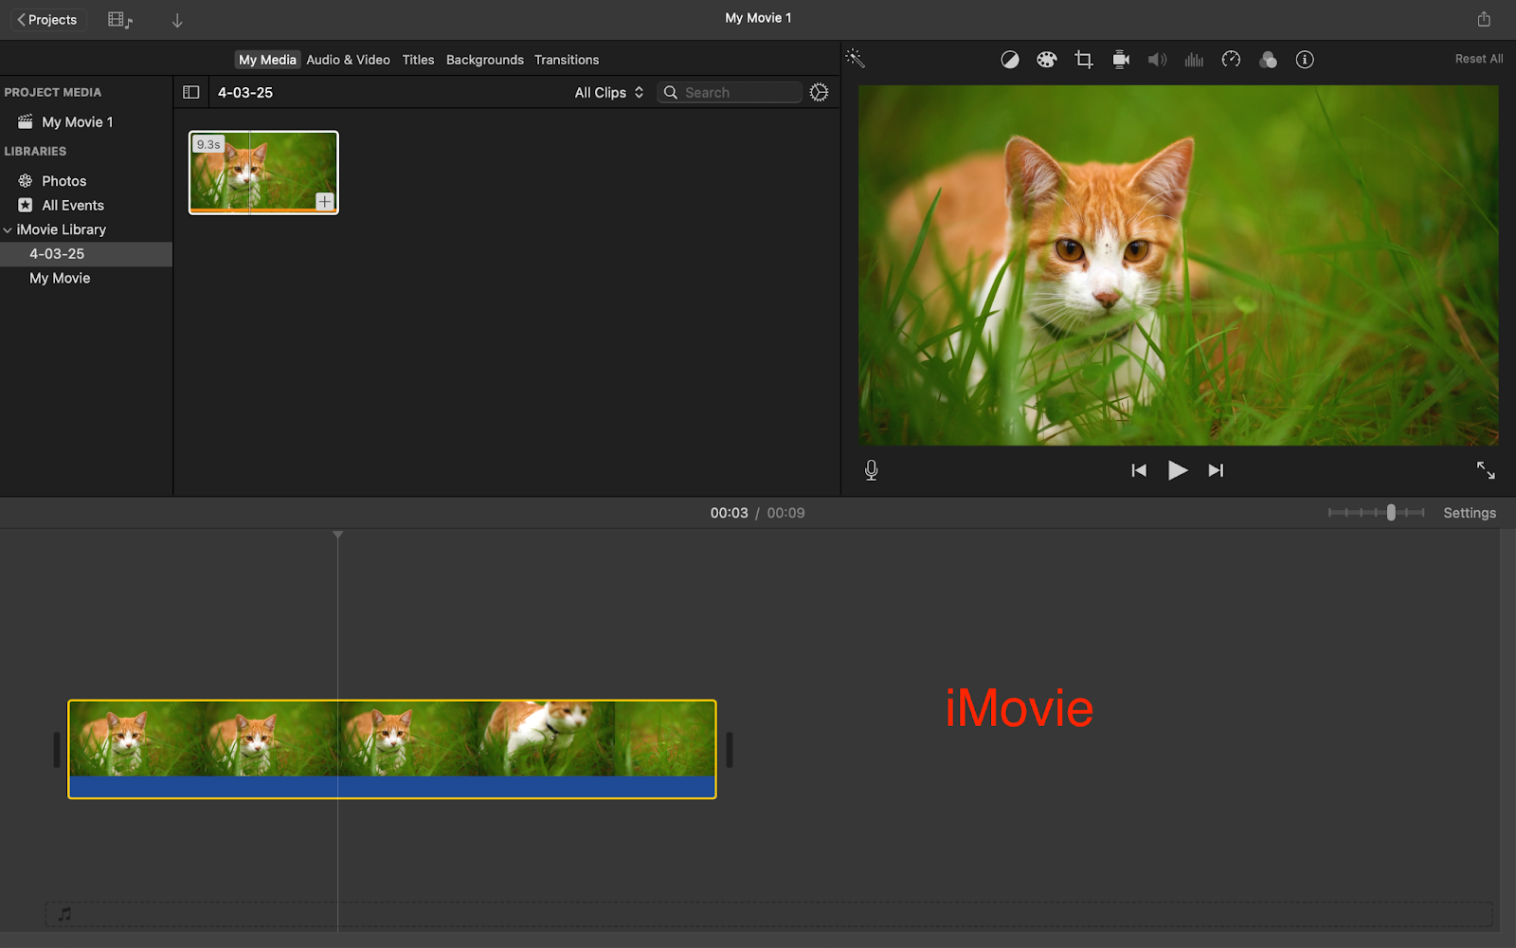Click the viewer preview of the cat
The height and width of the screenshot is (948, 1516).
coord(1178,265)
